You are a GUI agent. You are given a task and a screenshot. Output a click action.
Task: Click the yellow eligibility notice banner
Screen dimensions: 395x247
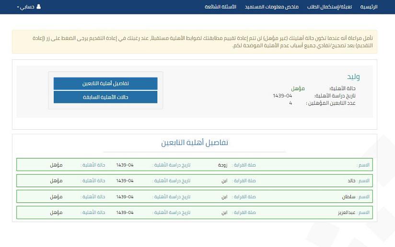coord(194,42)
